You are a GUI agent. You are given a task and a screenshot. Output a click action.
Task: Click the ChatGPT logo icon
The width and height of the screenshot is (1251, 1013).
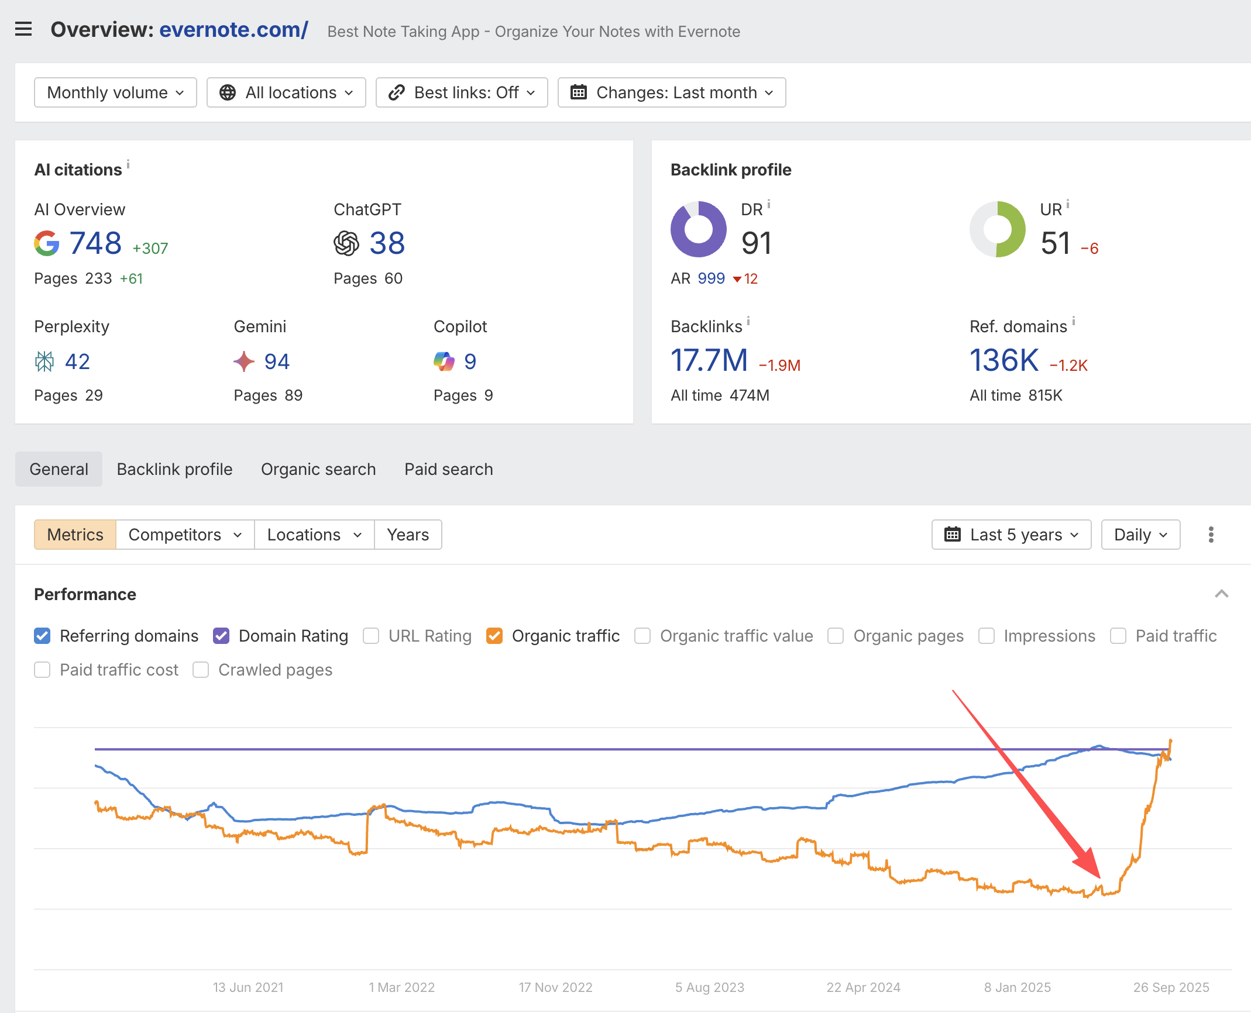tap(346, 243)
